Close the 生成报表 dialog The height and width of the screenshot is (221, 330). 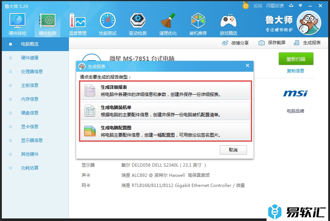247,66
